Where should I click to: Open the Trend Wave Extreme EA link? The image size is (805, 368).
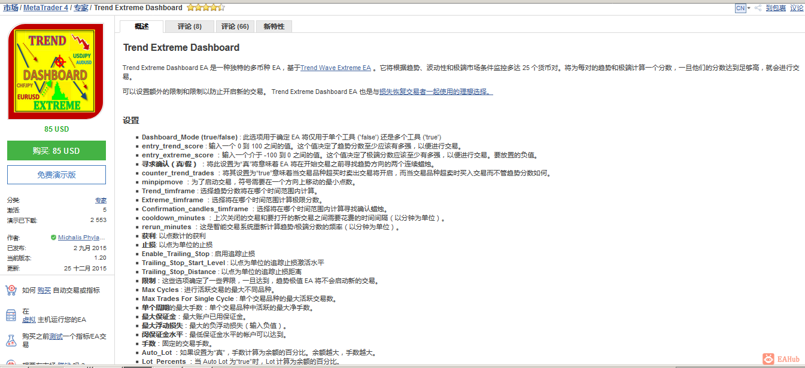[336, 68]
